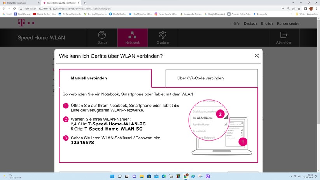Image resolution: width=320 pixels, height=180 pixels.
Task: Open the Google Dashboard bookmark
Action: 215,14
